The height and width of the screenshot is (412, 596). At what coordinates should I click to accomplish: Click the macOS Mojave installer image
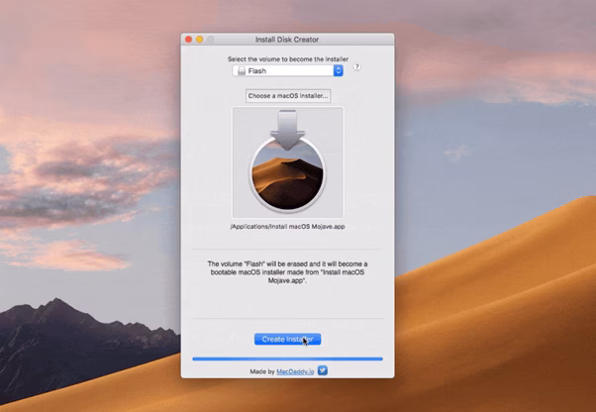(x=288, y=162)
